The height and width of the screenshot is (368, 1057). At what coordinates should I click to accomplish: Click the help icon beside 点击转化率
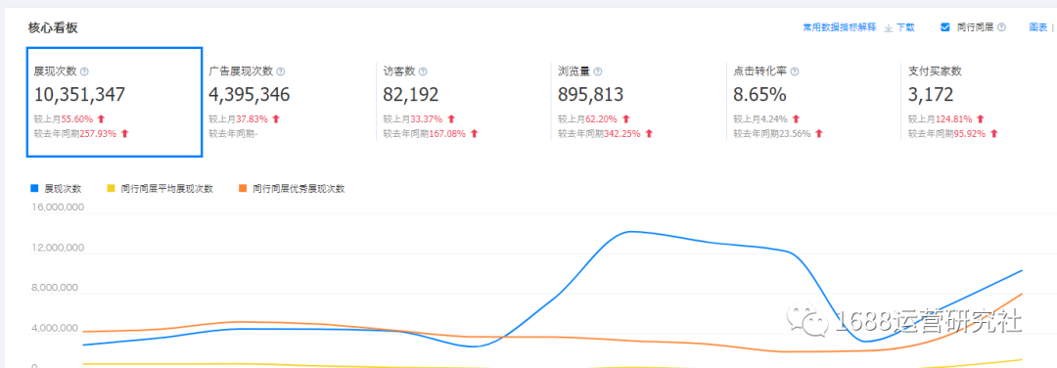click(x=794, y=71)
